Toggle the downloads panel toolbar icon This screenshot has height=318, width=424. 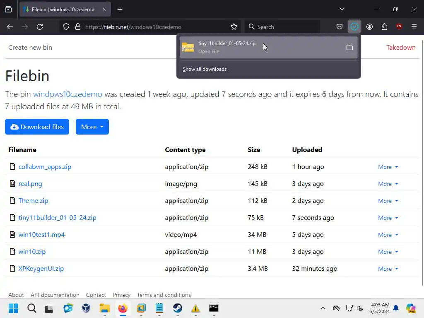pos(354,27)
